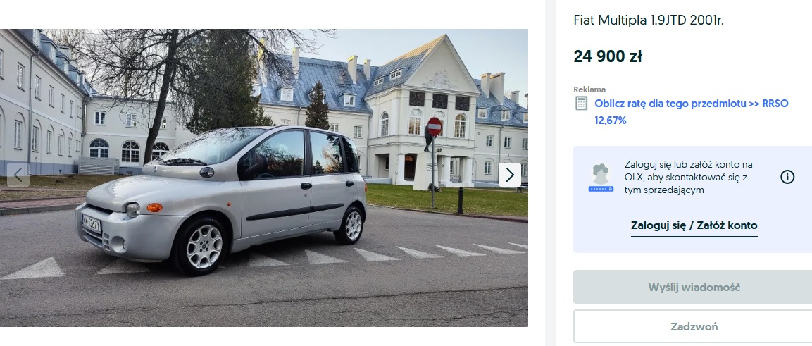The image size is (812, 346).
Task: Click the 'Wyślij wiadomość' button
Action: (x=694, y=287)
